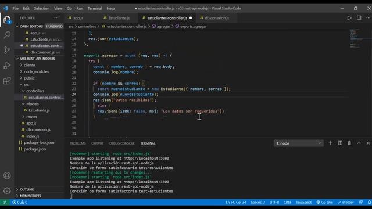Click the 'controllers' breadcrumb segment
Screen dimensions: 372x209
(87, 27)
